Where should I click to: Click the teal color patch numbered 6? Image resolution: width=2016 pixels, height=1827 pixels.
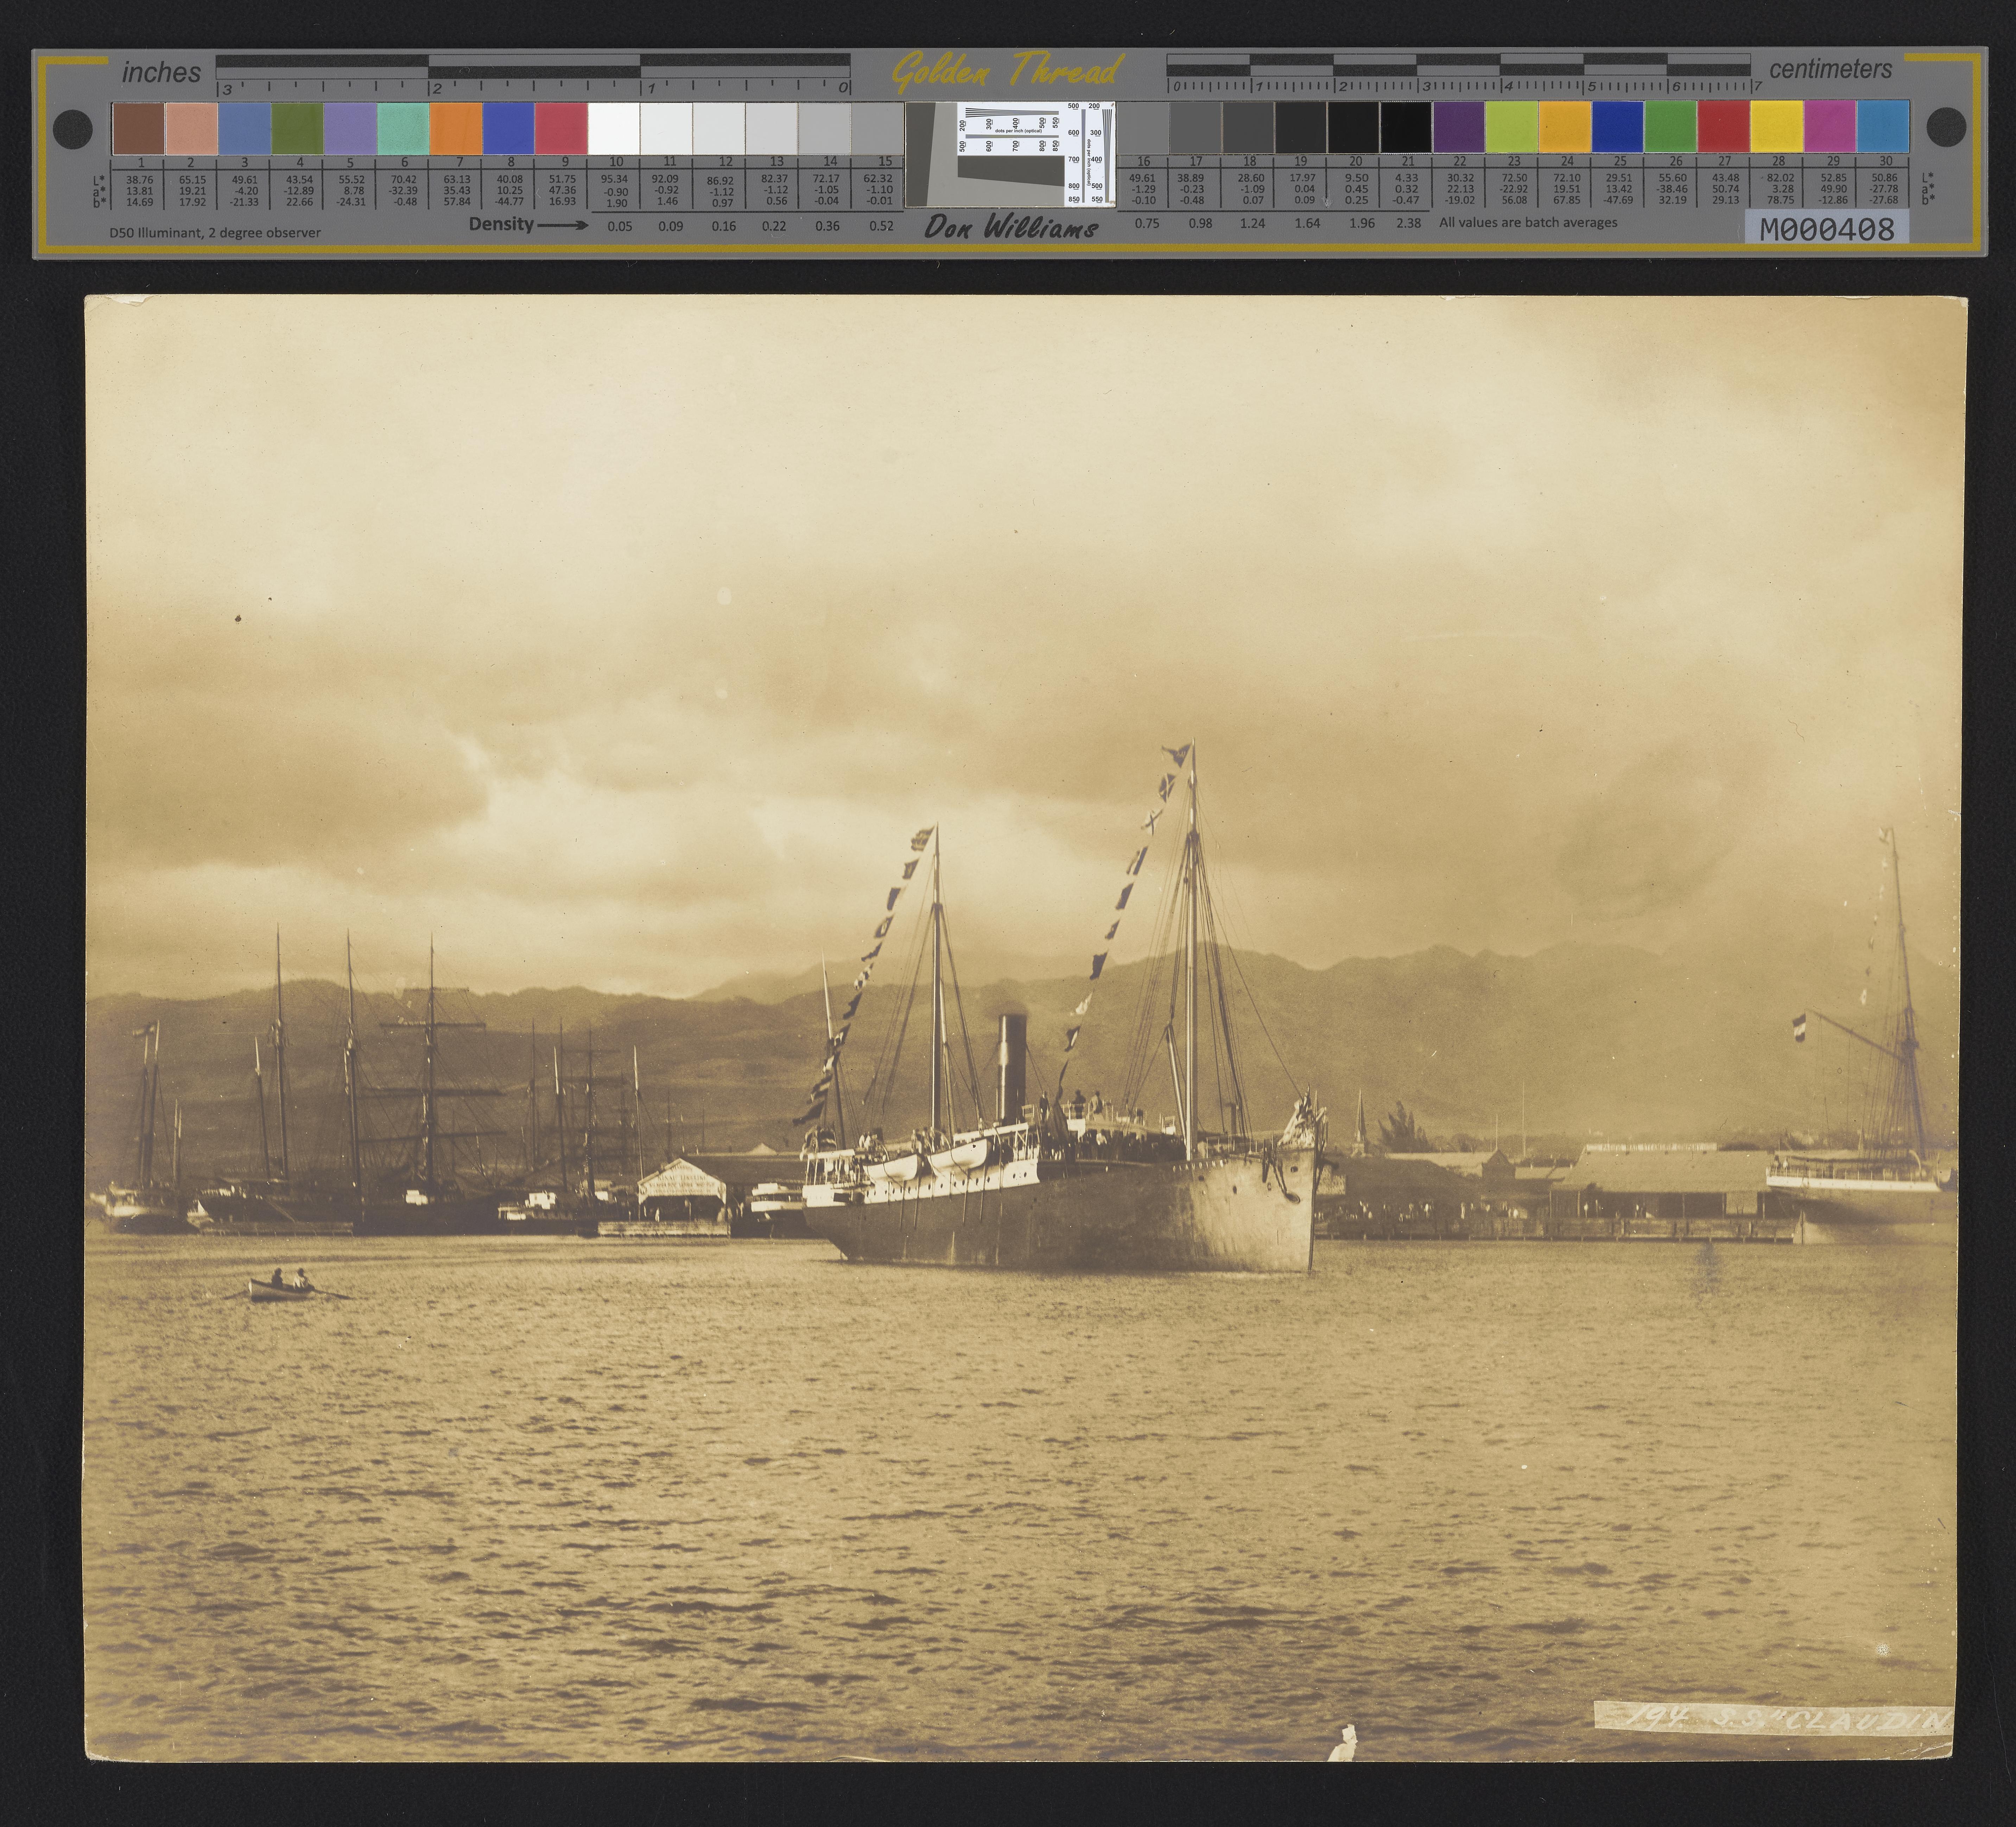(x=403, y=129)
